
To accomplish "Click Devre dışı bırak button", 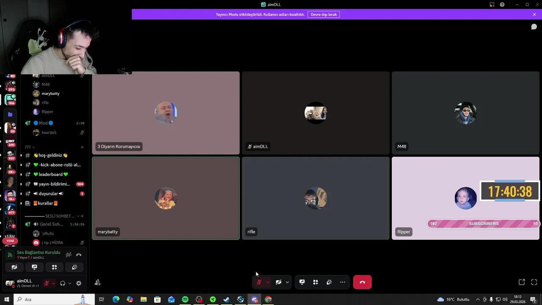I will click(324, 14).
